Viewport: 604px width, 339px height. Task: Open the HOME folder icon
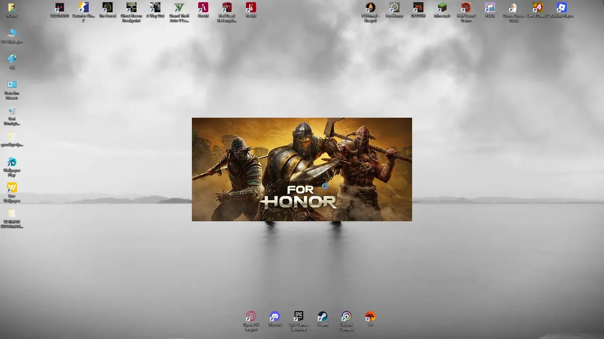tap(12, 8)
